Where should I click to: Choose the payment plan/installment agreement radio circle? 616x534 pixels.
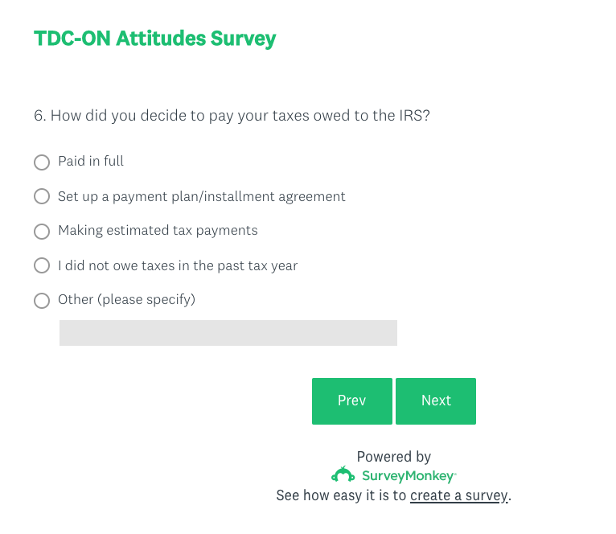click(x=42, y=197)
